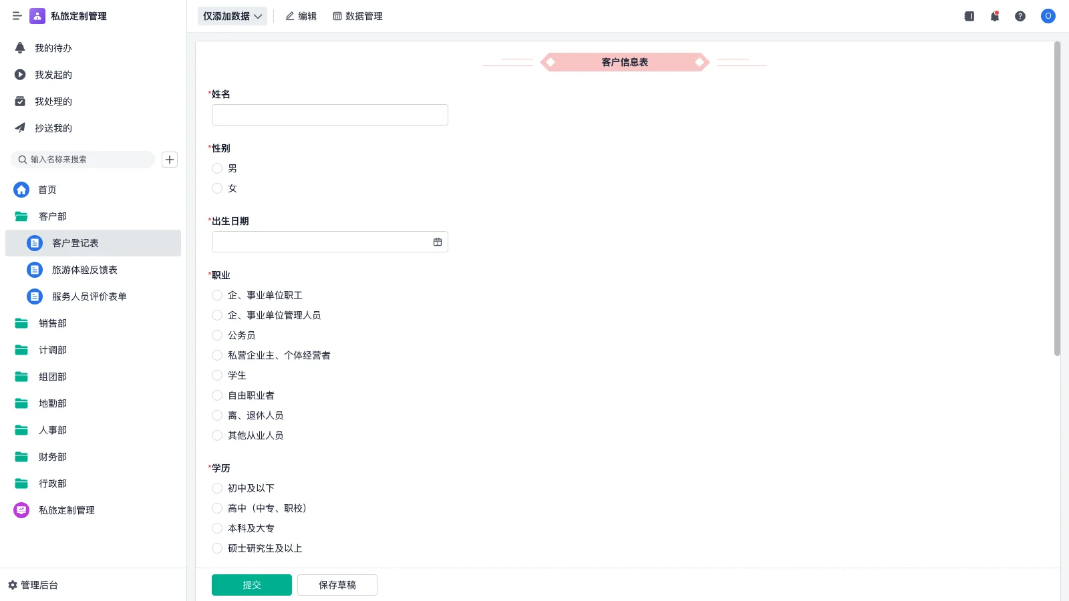
Task: Open the 财务部 department folder
Action: pos(53,457)
